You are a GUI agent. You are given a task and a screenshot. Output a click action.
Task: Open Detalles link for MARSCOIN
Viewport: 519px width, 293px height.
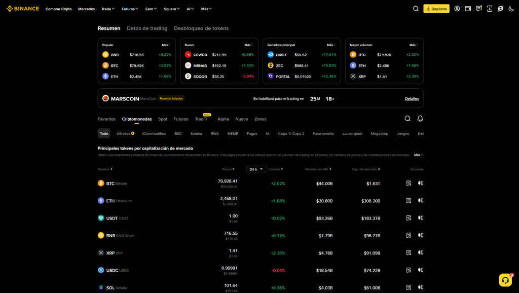412,99
